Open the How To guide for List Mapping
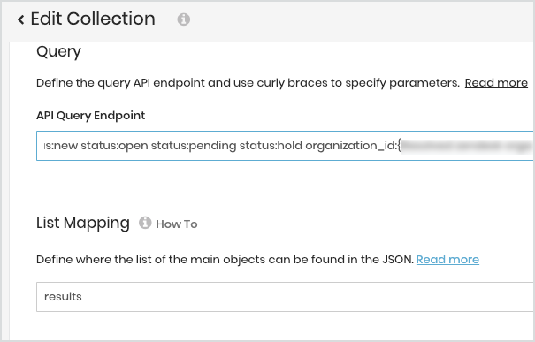 pyautogui.click(x=176, y=224)
